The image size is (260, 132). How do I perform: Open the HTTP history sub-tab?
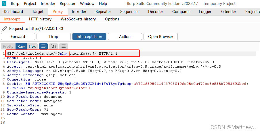(40, 19)
